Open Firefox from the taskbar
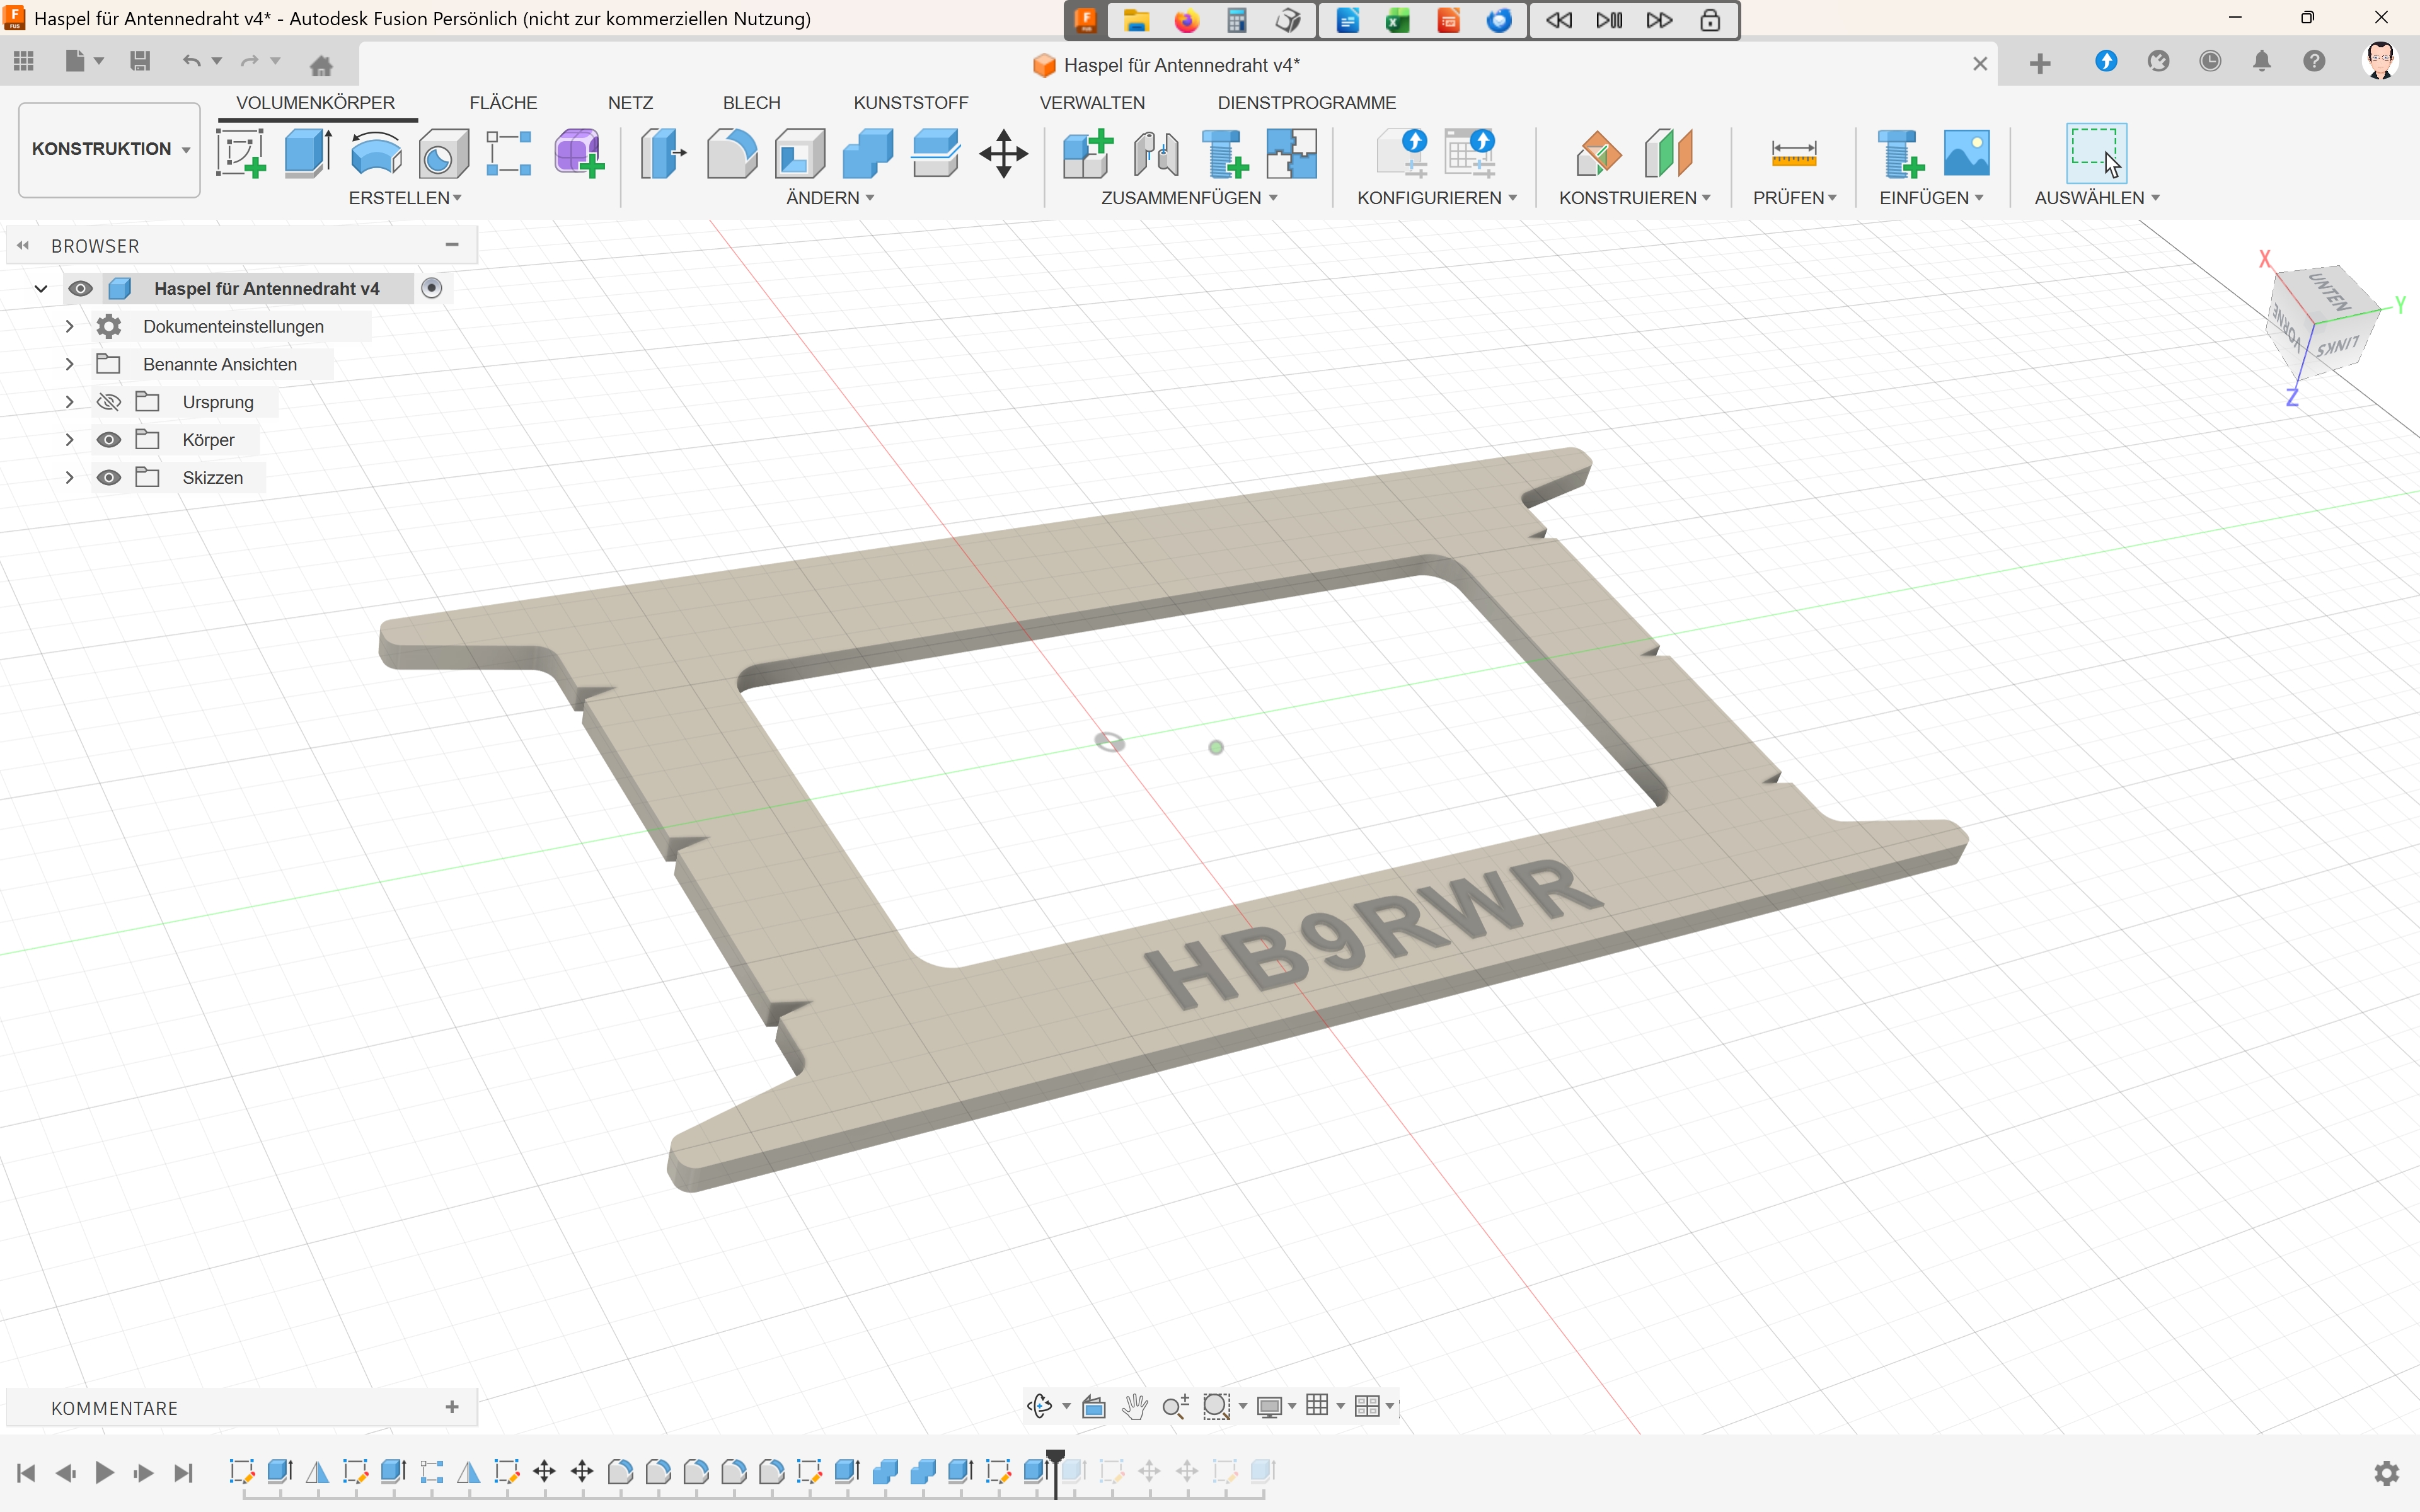Image resolution: width=2420 pixels, height=1512 pixels. tap(1186, 20)
